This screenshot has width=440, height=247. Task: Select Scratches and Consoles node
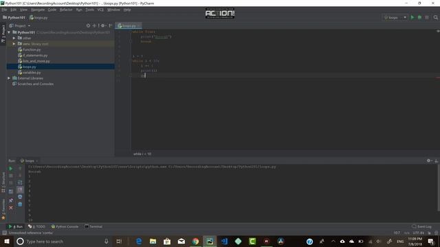35,84
